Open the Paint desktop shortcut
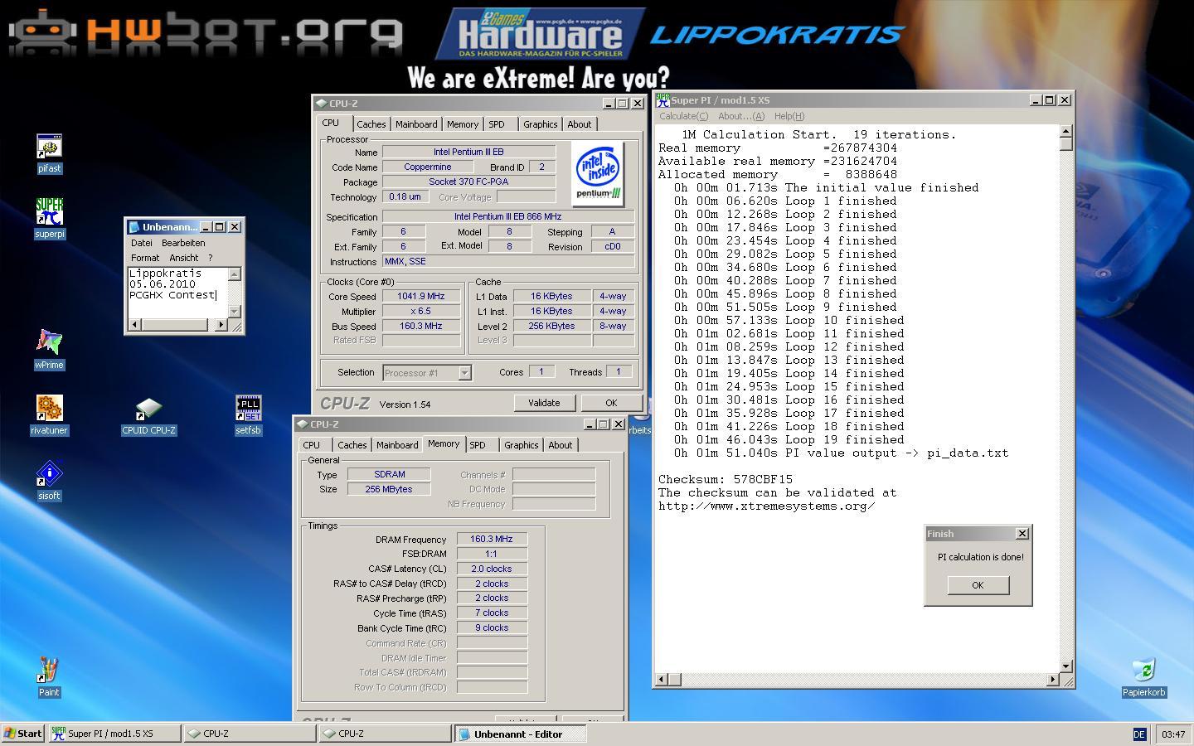The width and height of the screenshot is (1194, 746). pos(49,677)
